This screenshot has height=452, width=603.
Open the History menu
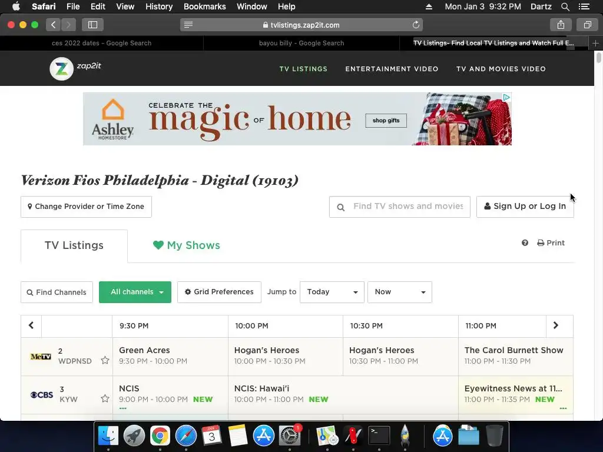point(159,6)
